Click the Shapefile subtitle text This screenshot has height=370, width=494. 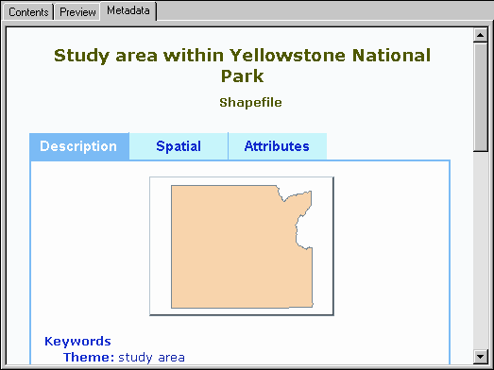250,102
